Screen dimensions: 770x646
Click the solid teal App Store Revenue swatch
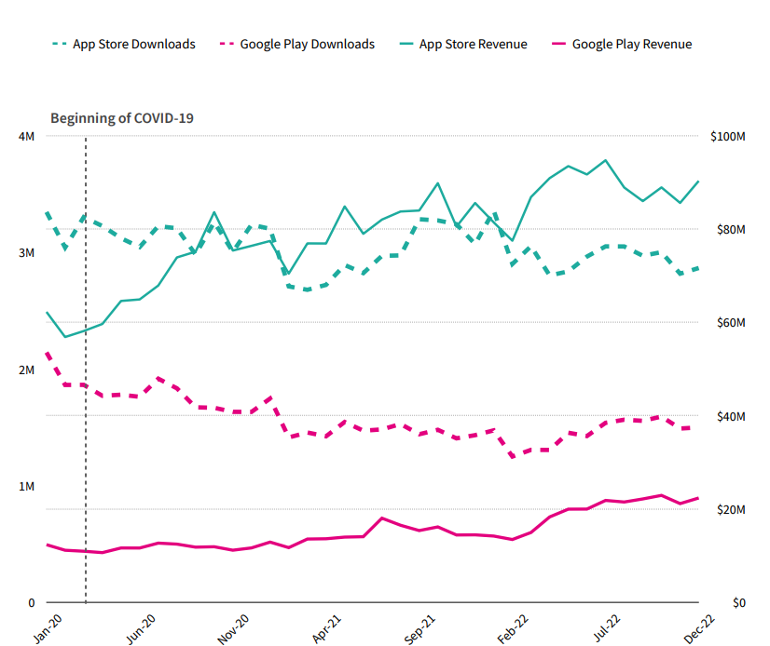pos(403,44)
